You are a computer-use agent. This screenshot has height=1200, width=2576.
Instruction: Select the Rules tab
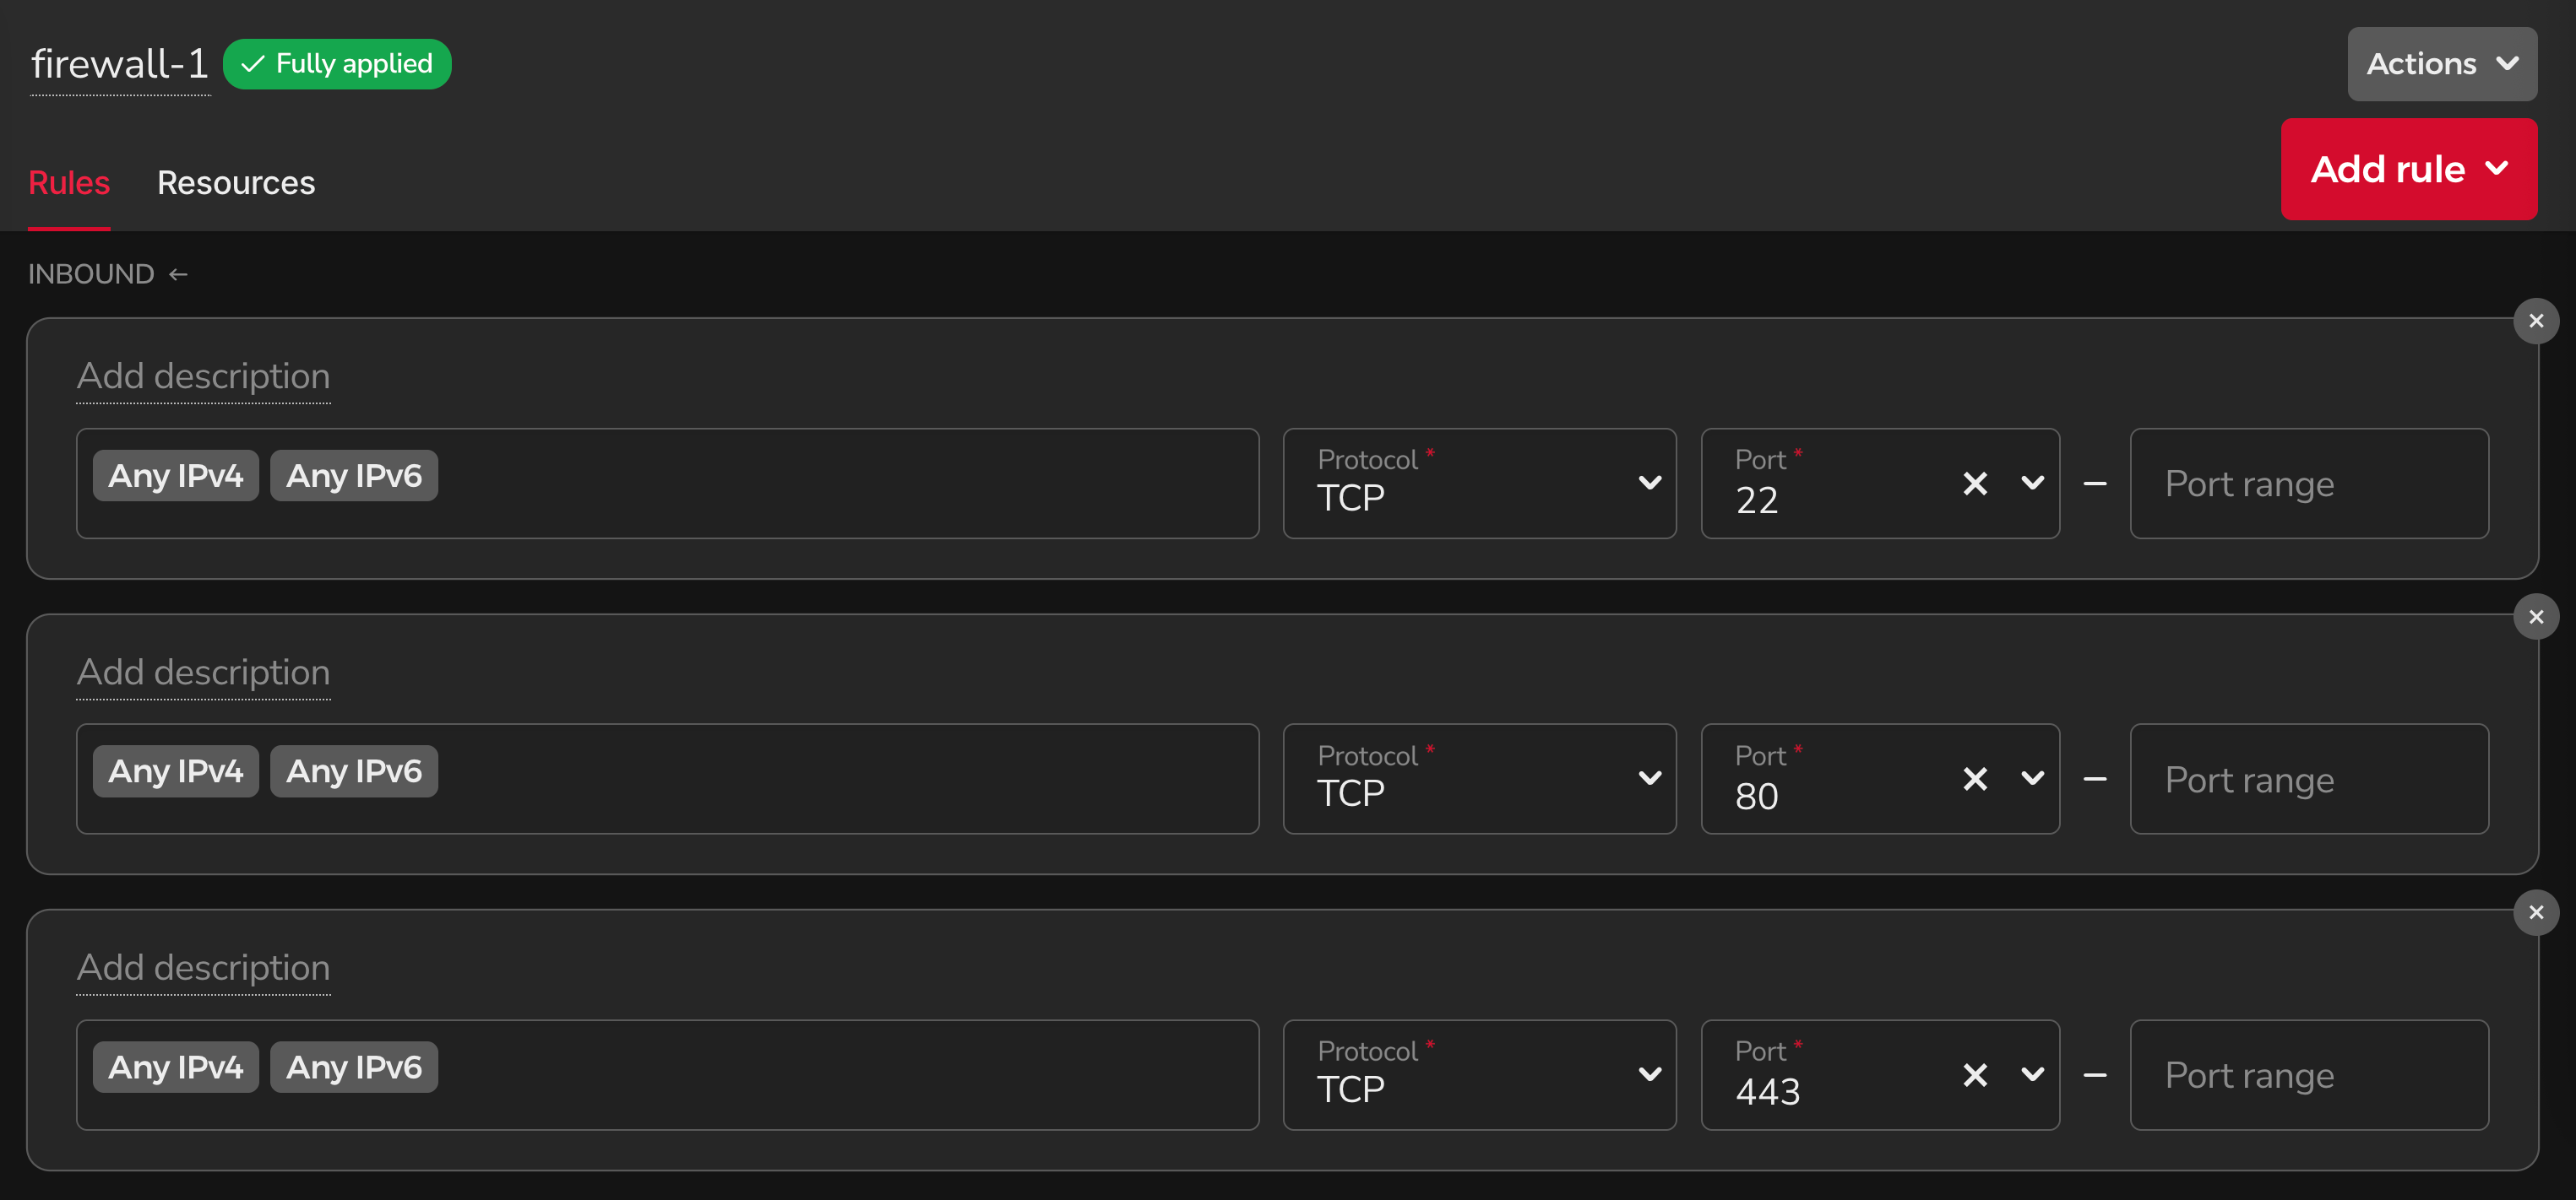(x=69, y=183)
